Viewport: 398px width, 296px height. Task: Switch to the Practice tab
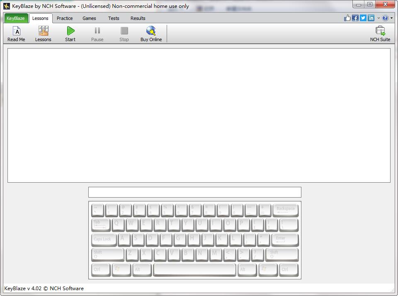(x=65, y=18)
